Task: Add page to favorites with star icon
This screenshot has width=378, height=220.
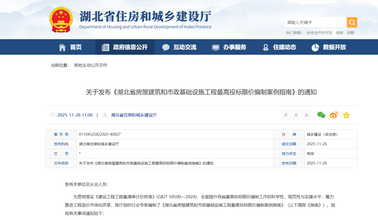Action: pos(346,115)
